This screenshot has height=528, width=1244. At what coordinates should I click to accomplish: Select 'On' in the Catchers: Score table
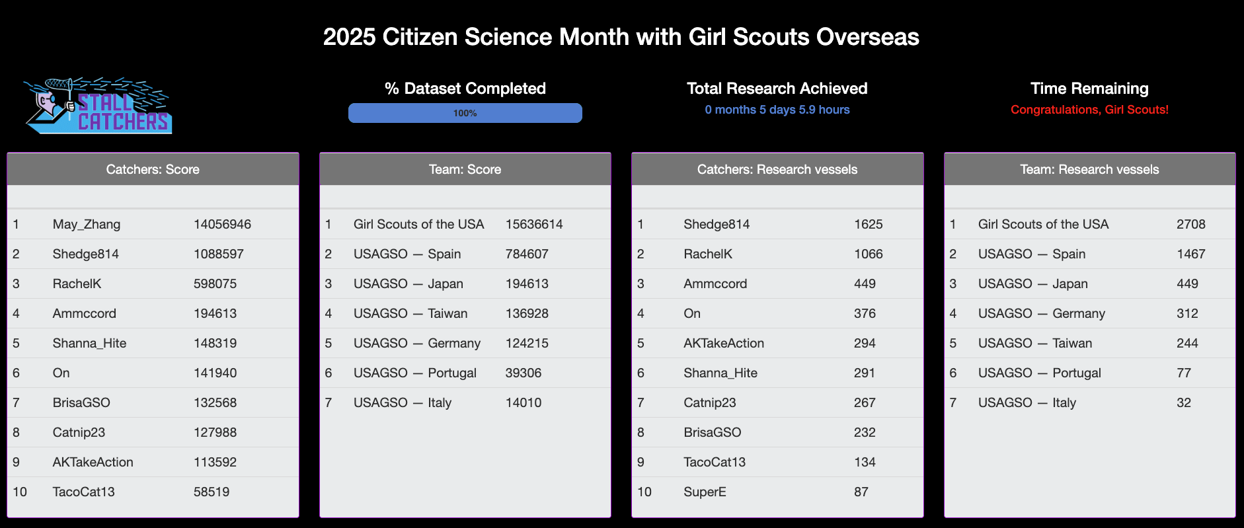61,373
